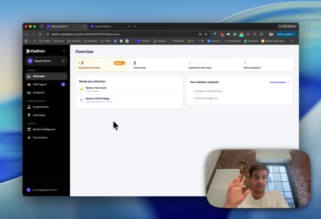Open the Review 3 CRO findings item
The image size is (321, 219).
pyautogui.click(x=129, y=100)
